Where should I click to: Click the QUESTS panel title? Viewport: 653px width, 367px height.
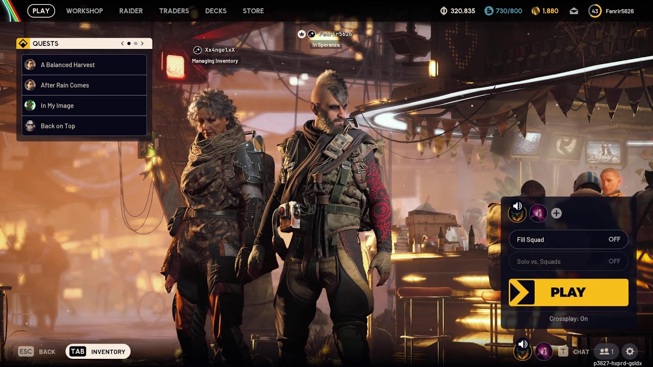point(45,43)
